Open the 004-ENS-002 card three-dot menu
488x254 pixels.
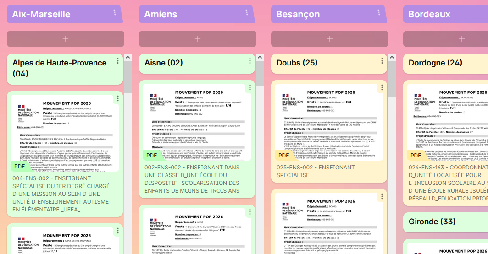[x=118, y=98]
